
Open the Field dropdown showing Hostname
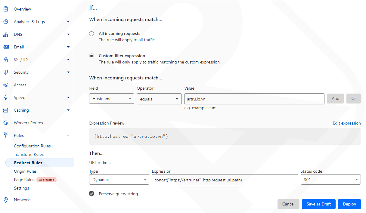point(112,99)
